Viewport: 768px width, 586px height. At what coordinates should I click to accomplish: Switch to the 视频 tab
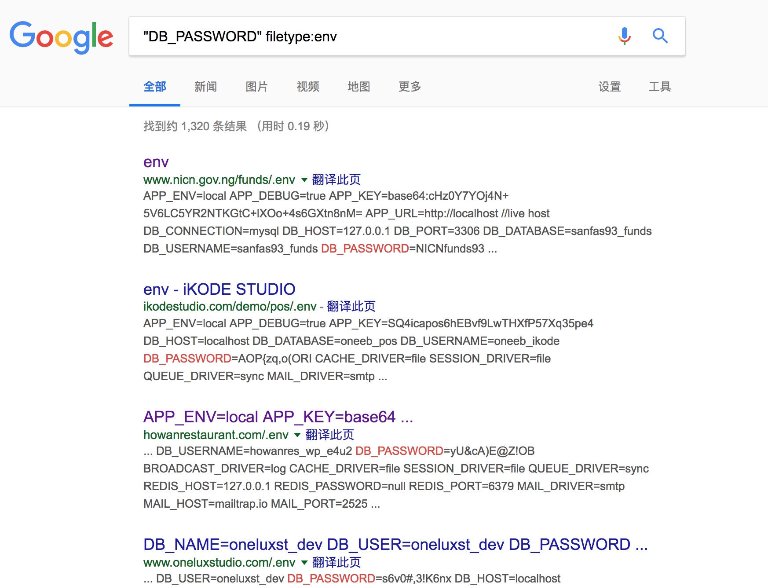(x=307, y=87)
